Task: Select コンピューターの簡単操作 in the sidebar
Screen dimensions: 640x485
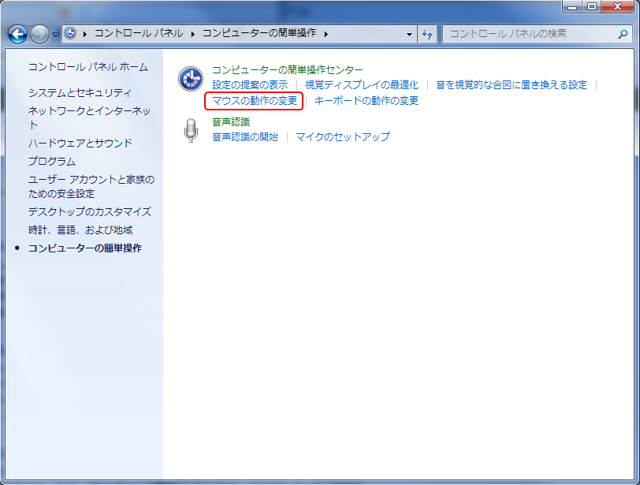Action: coord(85,248)
